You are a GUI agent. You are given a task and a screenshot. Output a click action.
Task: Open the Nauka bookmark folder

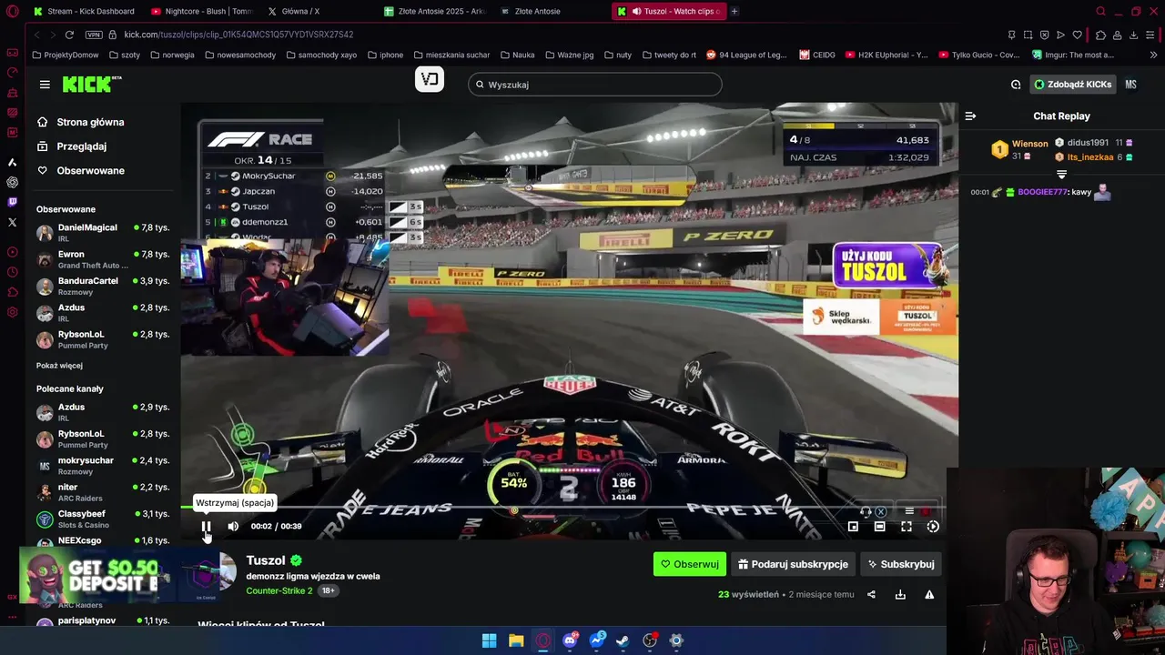517,55
